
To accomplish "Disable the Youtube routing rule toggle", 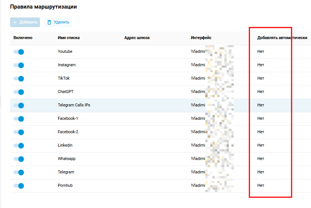I will pyautogui.click(x=19, y=52).
